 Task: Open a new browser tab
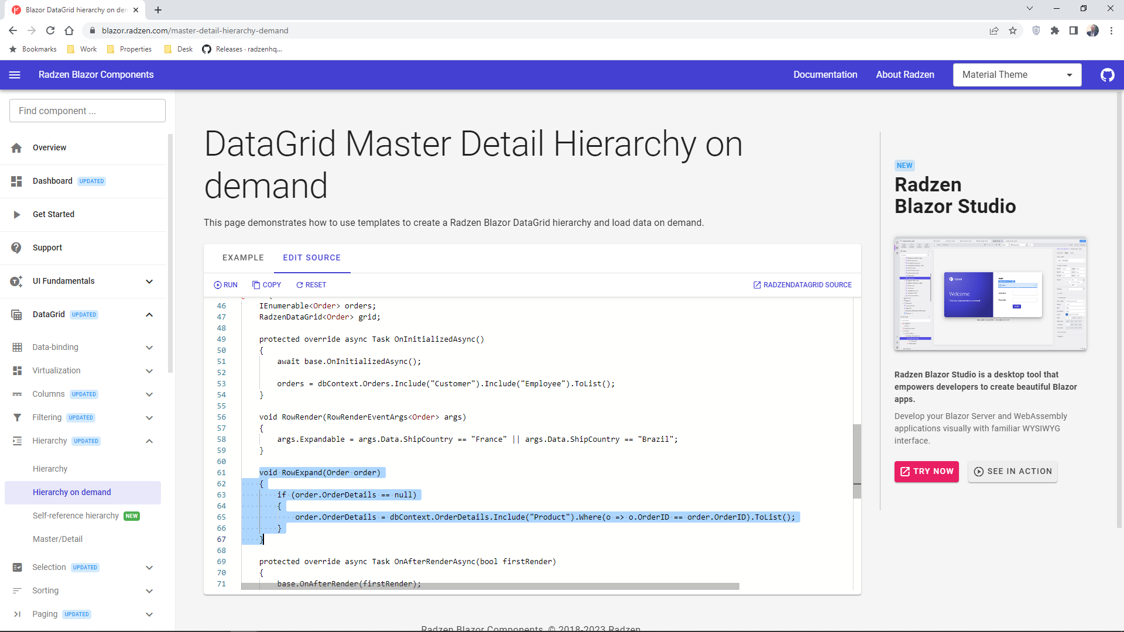click(158, 10)
